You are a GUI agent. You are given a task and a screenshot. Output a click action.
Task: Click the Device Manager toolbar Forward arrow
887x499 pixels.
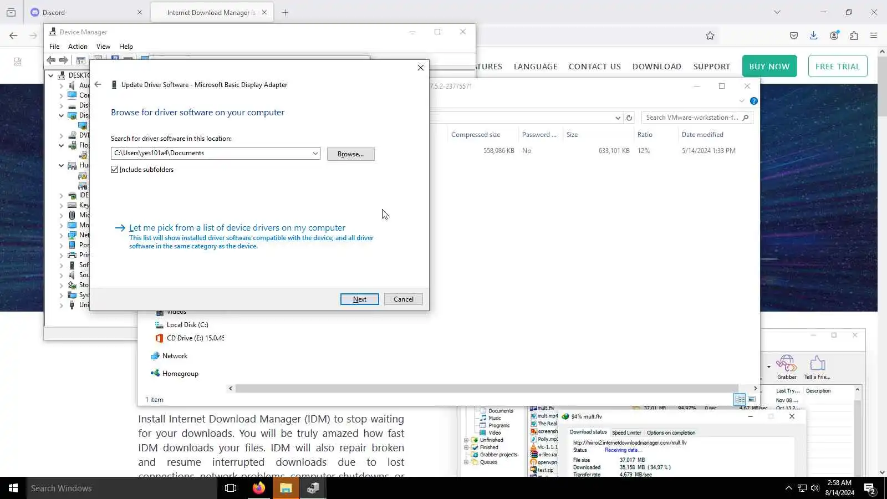coord(64,60)
